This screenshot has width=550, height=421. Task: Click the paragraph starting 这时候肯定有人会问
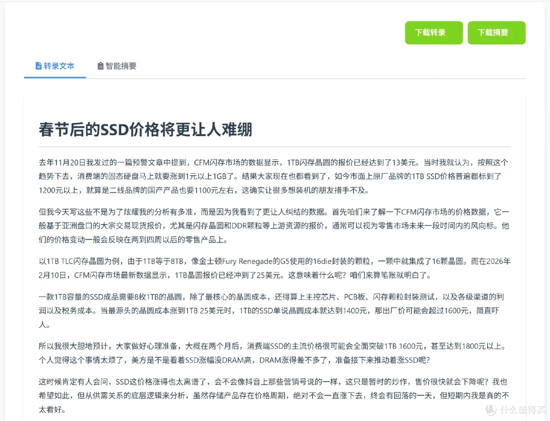pos(274,396)
